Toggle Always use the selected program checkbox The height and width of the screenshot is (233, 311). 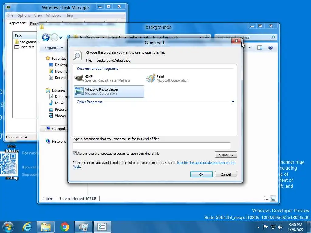(x=75, y=153)
